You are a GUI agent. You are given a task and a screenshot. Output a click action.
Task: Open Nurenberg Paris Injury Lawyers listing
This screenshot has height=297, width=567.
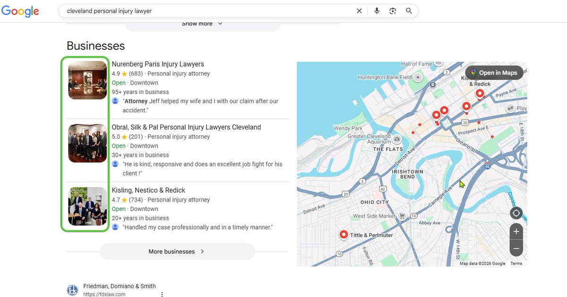click(158, 64)
